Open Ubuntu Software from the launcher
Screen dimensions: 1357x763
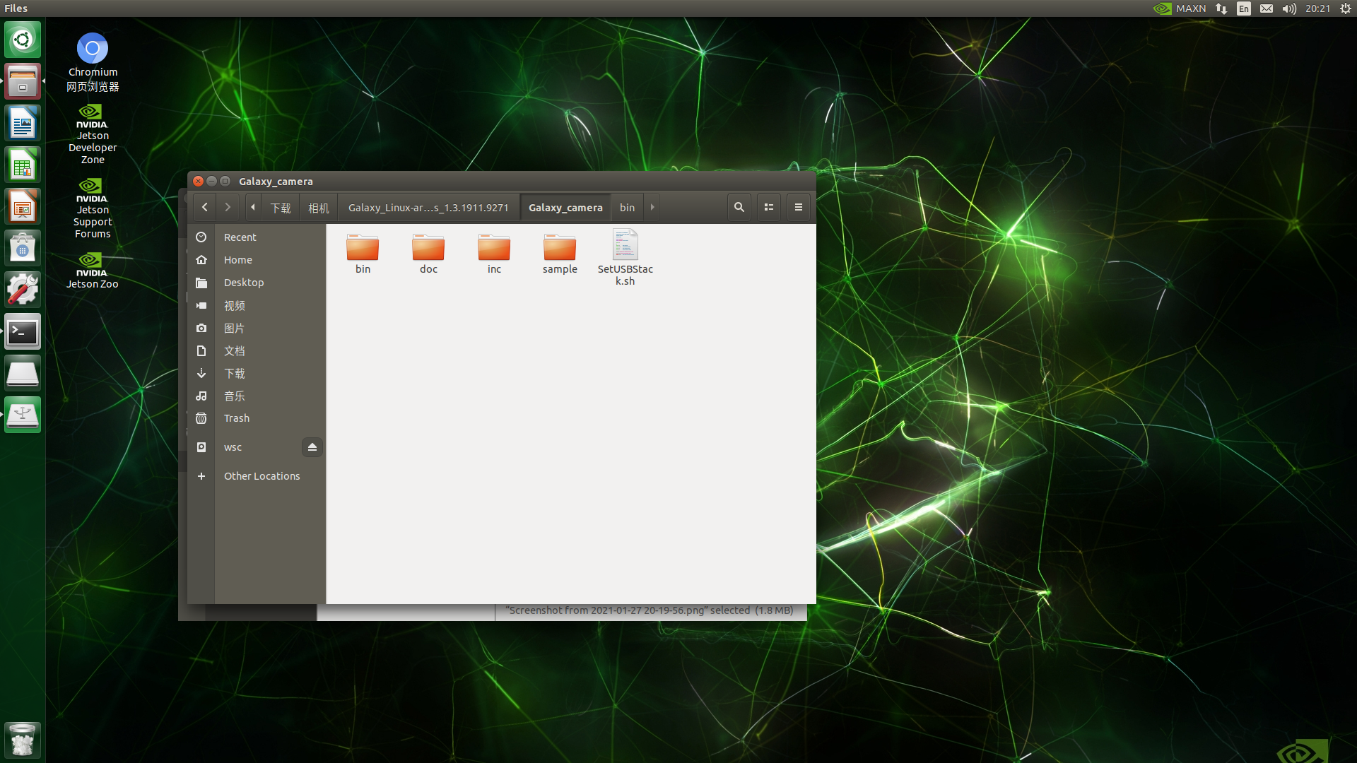(x=23, y=248)
